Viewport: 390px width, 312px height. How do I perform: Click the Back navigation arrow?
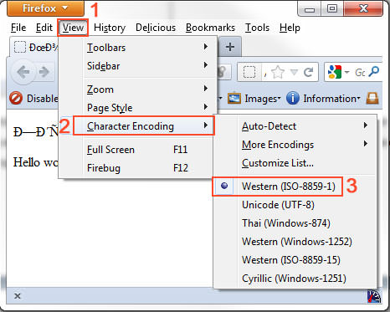tap(23, 72)
